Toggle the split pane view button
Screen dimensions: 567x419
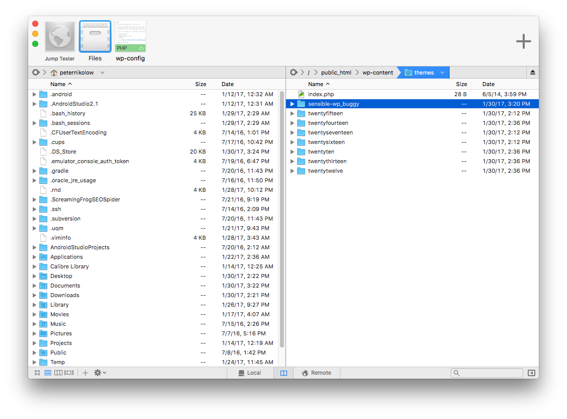(283, 373)
